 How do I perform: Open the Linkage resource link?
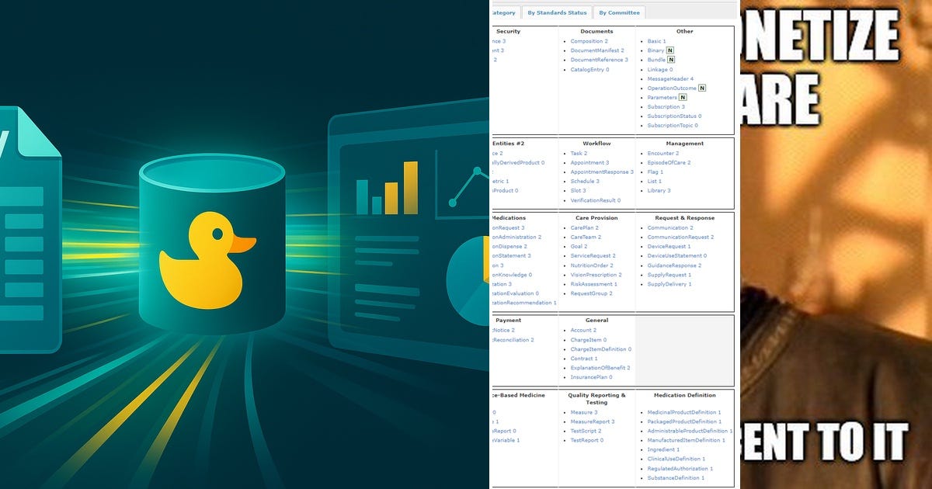point(658,70)
